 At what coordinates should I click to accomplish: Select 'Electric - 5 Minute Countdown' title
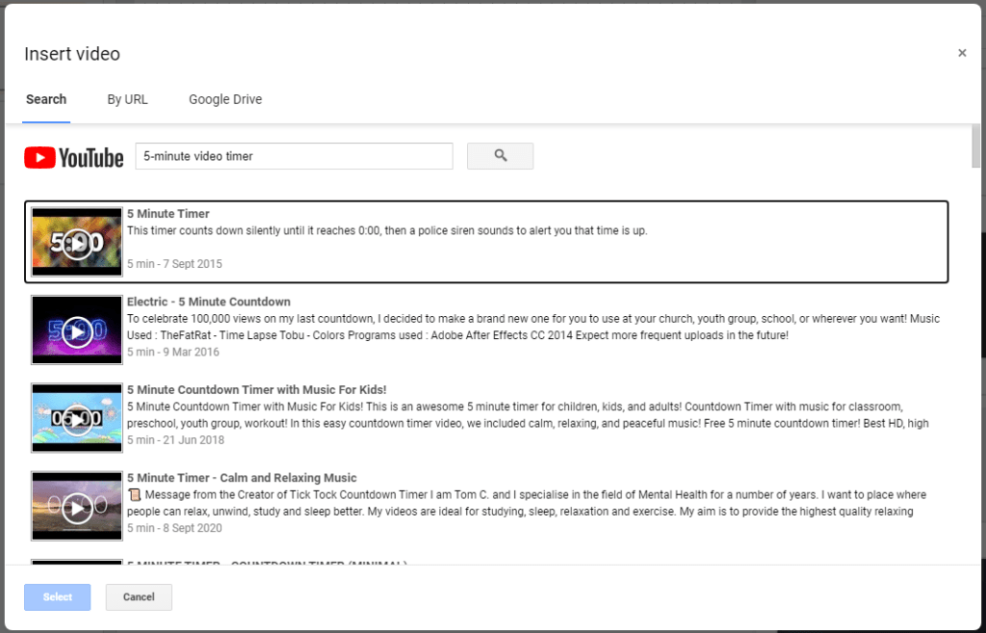(x=209, y=302)
